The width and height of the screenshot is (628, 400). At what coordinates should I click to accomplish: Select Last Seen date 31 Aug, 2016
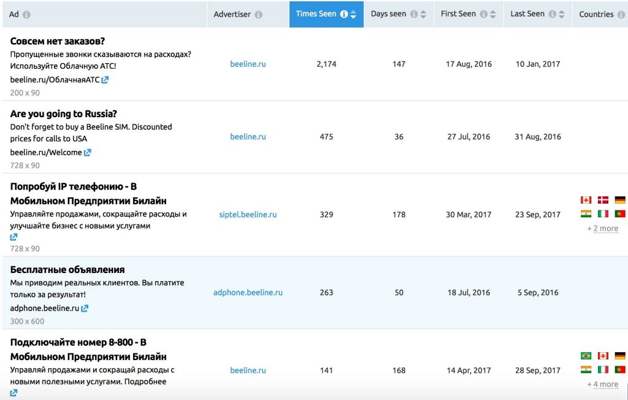click(538, 137)
